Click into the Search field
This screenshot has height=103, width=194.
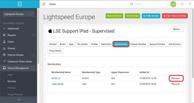click(148, 4)
